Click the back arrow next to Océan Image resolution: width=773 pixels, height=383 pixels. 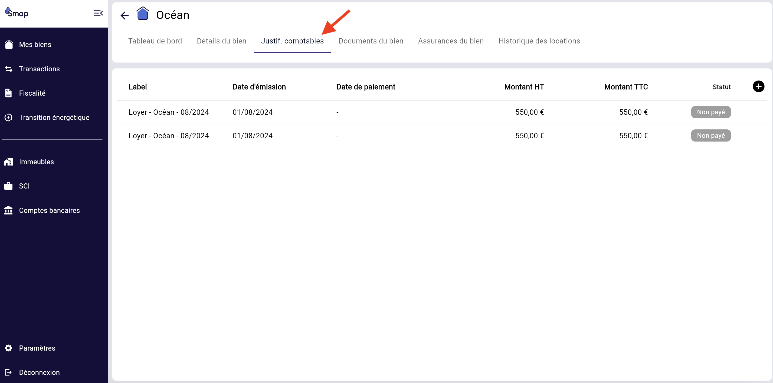pos(125,15)
